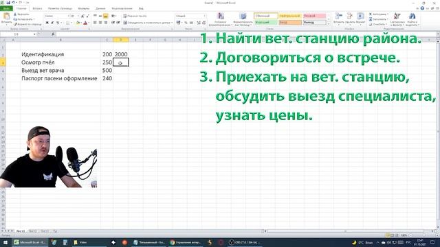440x247 pixels.
Task: Apply the pink Плохой cell style
Action: pos(314,16)
